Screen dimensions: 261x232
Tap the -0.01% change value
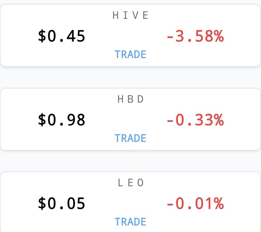coord(195,203)
